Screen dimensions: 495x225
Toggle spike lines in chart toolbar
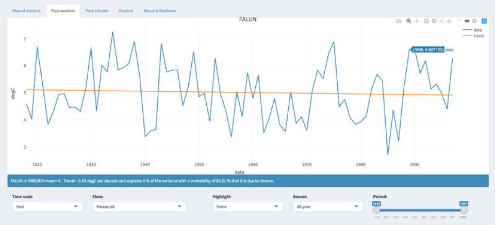pyautogui.click(x=458, y=21)
